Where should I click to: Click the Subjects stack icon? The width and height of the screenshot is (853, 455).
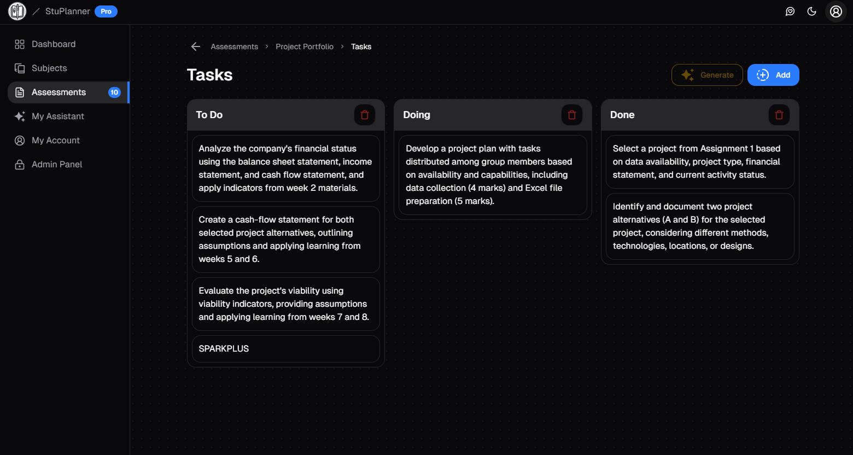(x=20, y=68)
